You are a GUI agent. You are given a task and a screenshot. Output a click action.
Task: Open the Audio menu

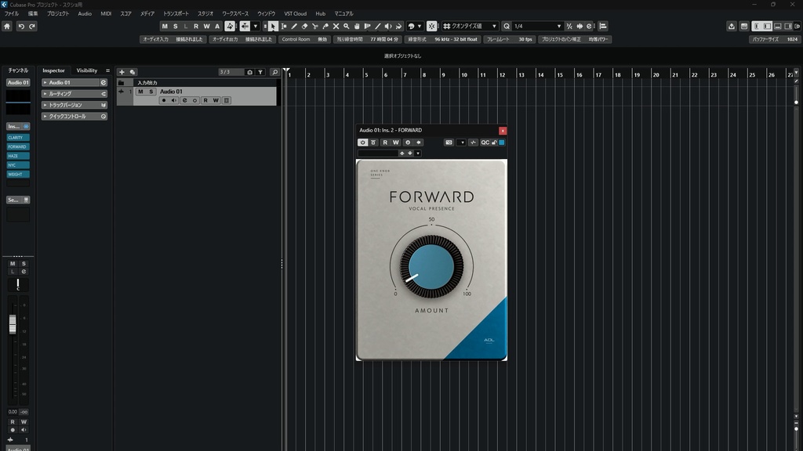click(x=85, y=14)
